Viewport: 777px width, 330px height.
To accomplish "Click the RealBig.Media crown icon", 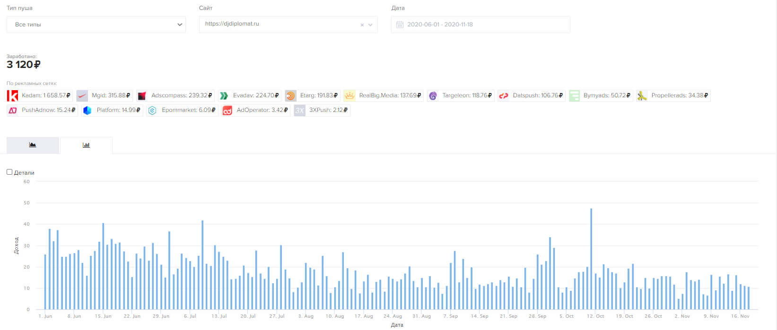I will [x=349, y=96].
